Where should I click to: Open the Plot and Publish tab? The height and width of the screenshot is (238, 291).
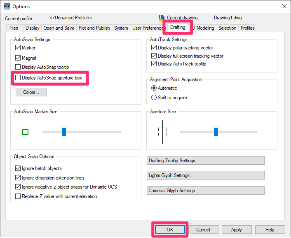94,28
